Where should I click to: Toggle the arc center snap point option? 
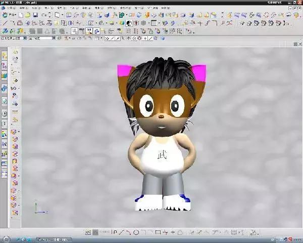[x=134, y=38]
